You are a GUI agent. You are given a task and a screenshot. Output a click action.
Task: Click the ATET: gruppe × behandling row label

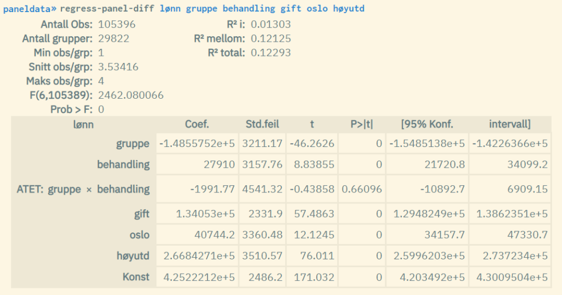click(x=83, y=189)
